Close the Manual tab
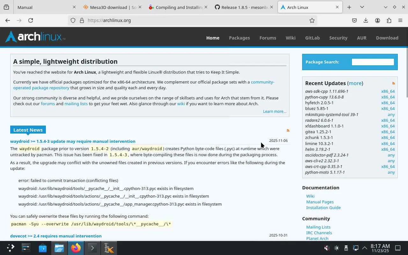 click(x=74, y=7)
